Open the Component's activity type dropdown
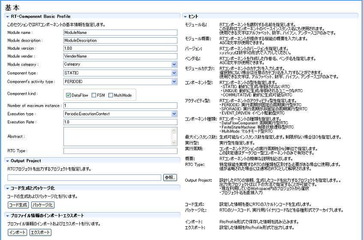Viewport: 363px width, 240px height. pyautogui.click(x=174, y=81)
